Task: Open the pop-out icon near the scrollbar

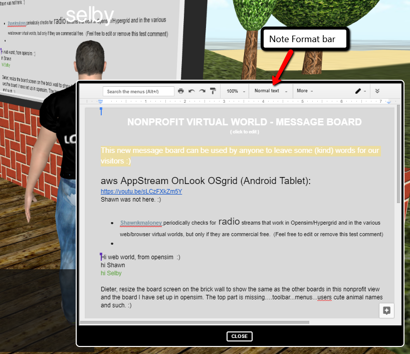Action: tap(386, 310)
